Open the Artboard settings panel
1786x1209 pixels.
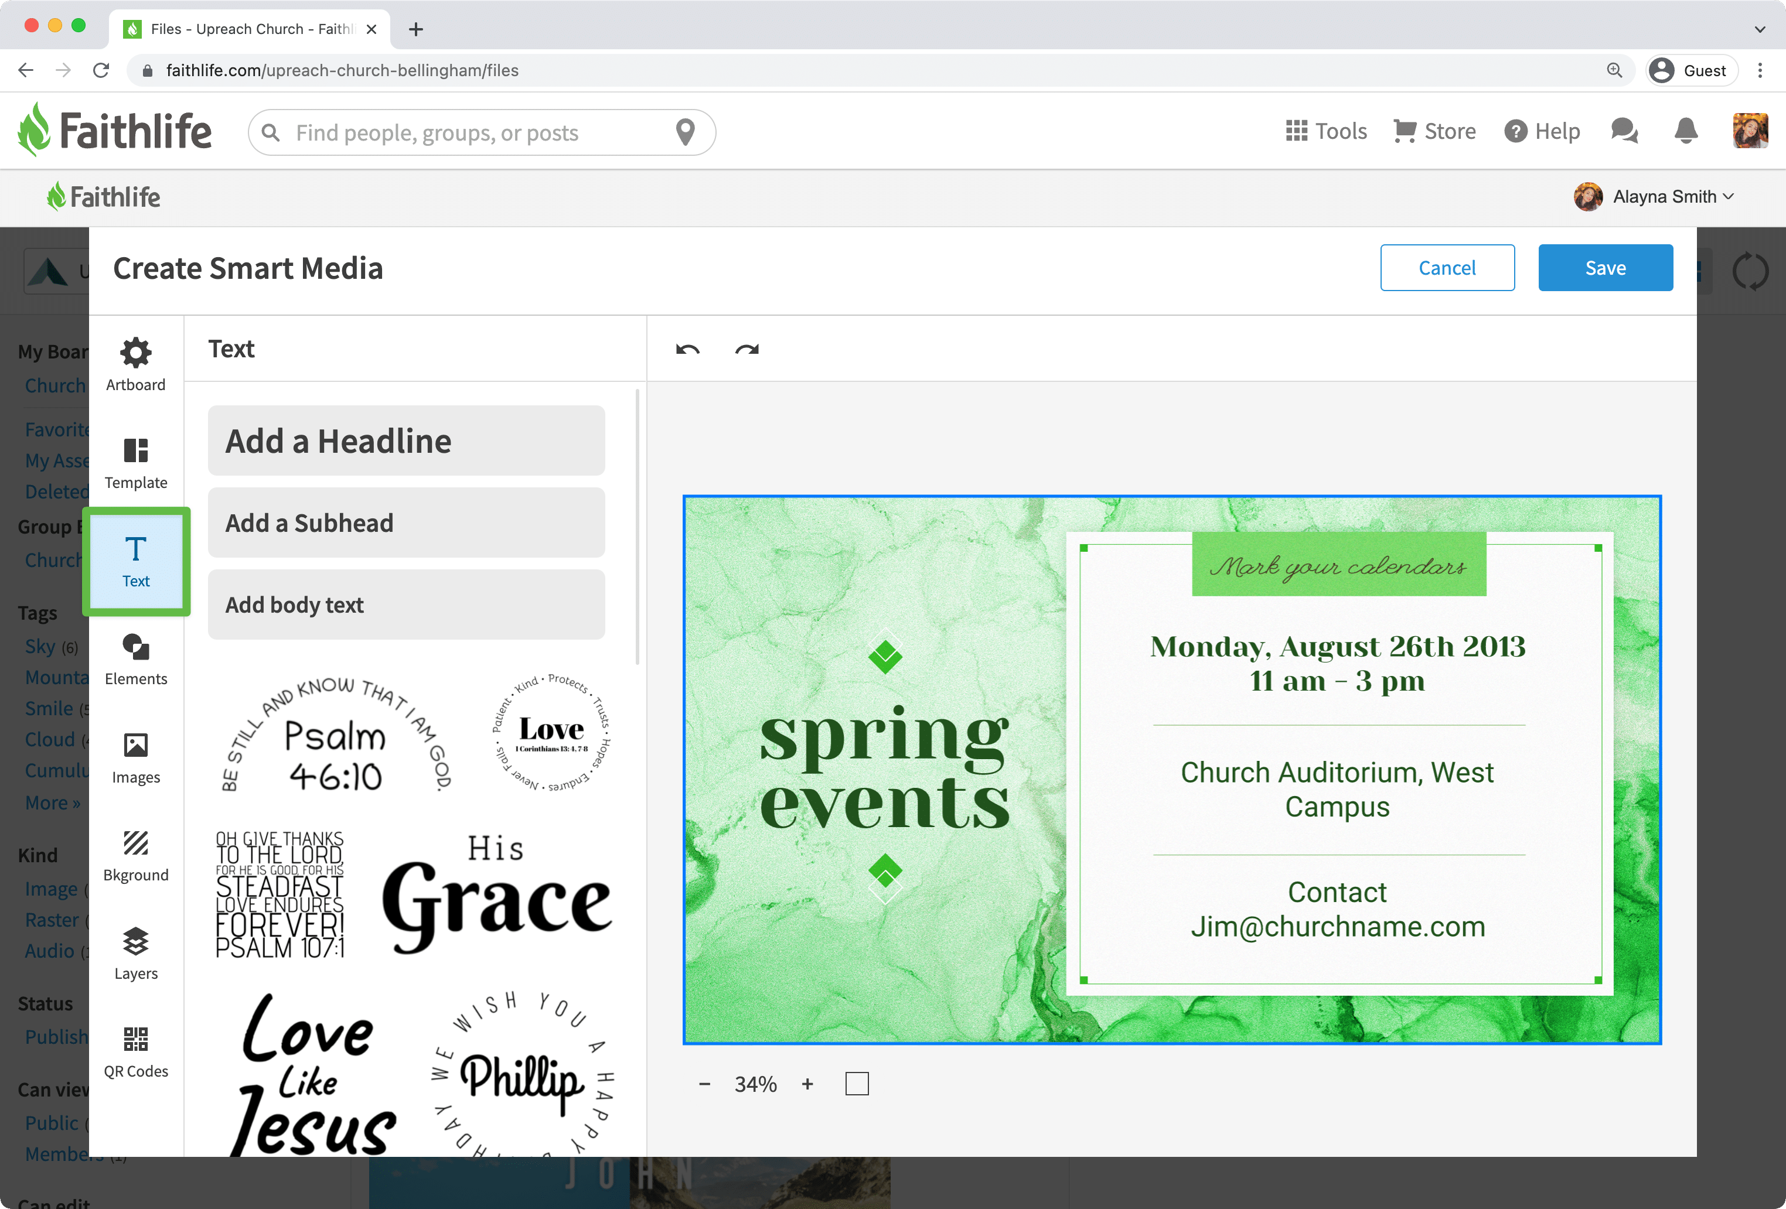[x=135, y=364]
